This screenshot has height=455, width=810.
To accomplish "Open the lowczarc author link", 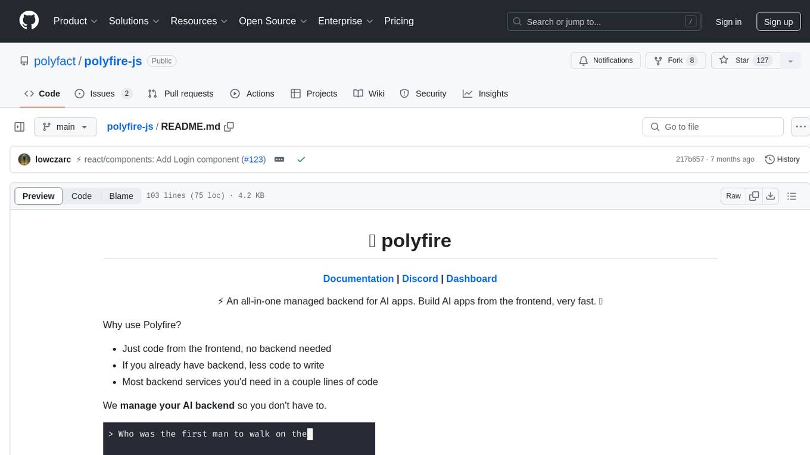I will click(x=53, y=159).
